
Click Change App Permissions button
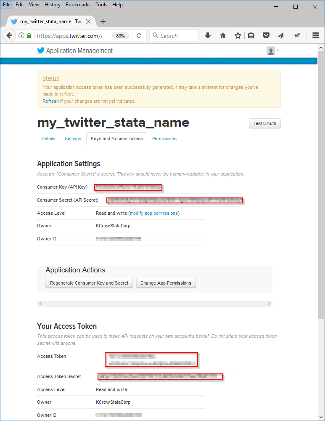pos(166,283)
